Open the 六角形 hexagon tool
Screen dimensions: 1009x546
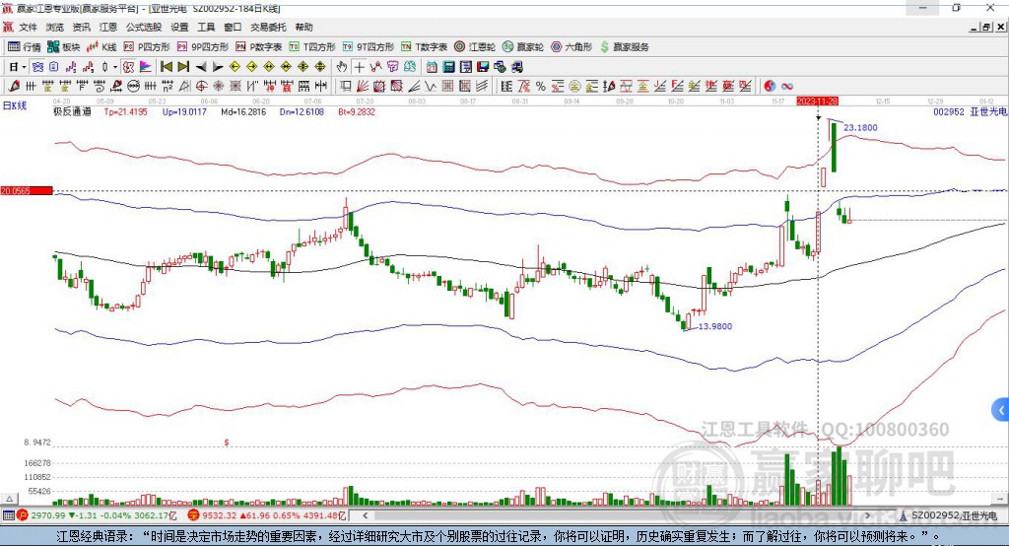572,47
